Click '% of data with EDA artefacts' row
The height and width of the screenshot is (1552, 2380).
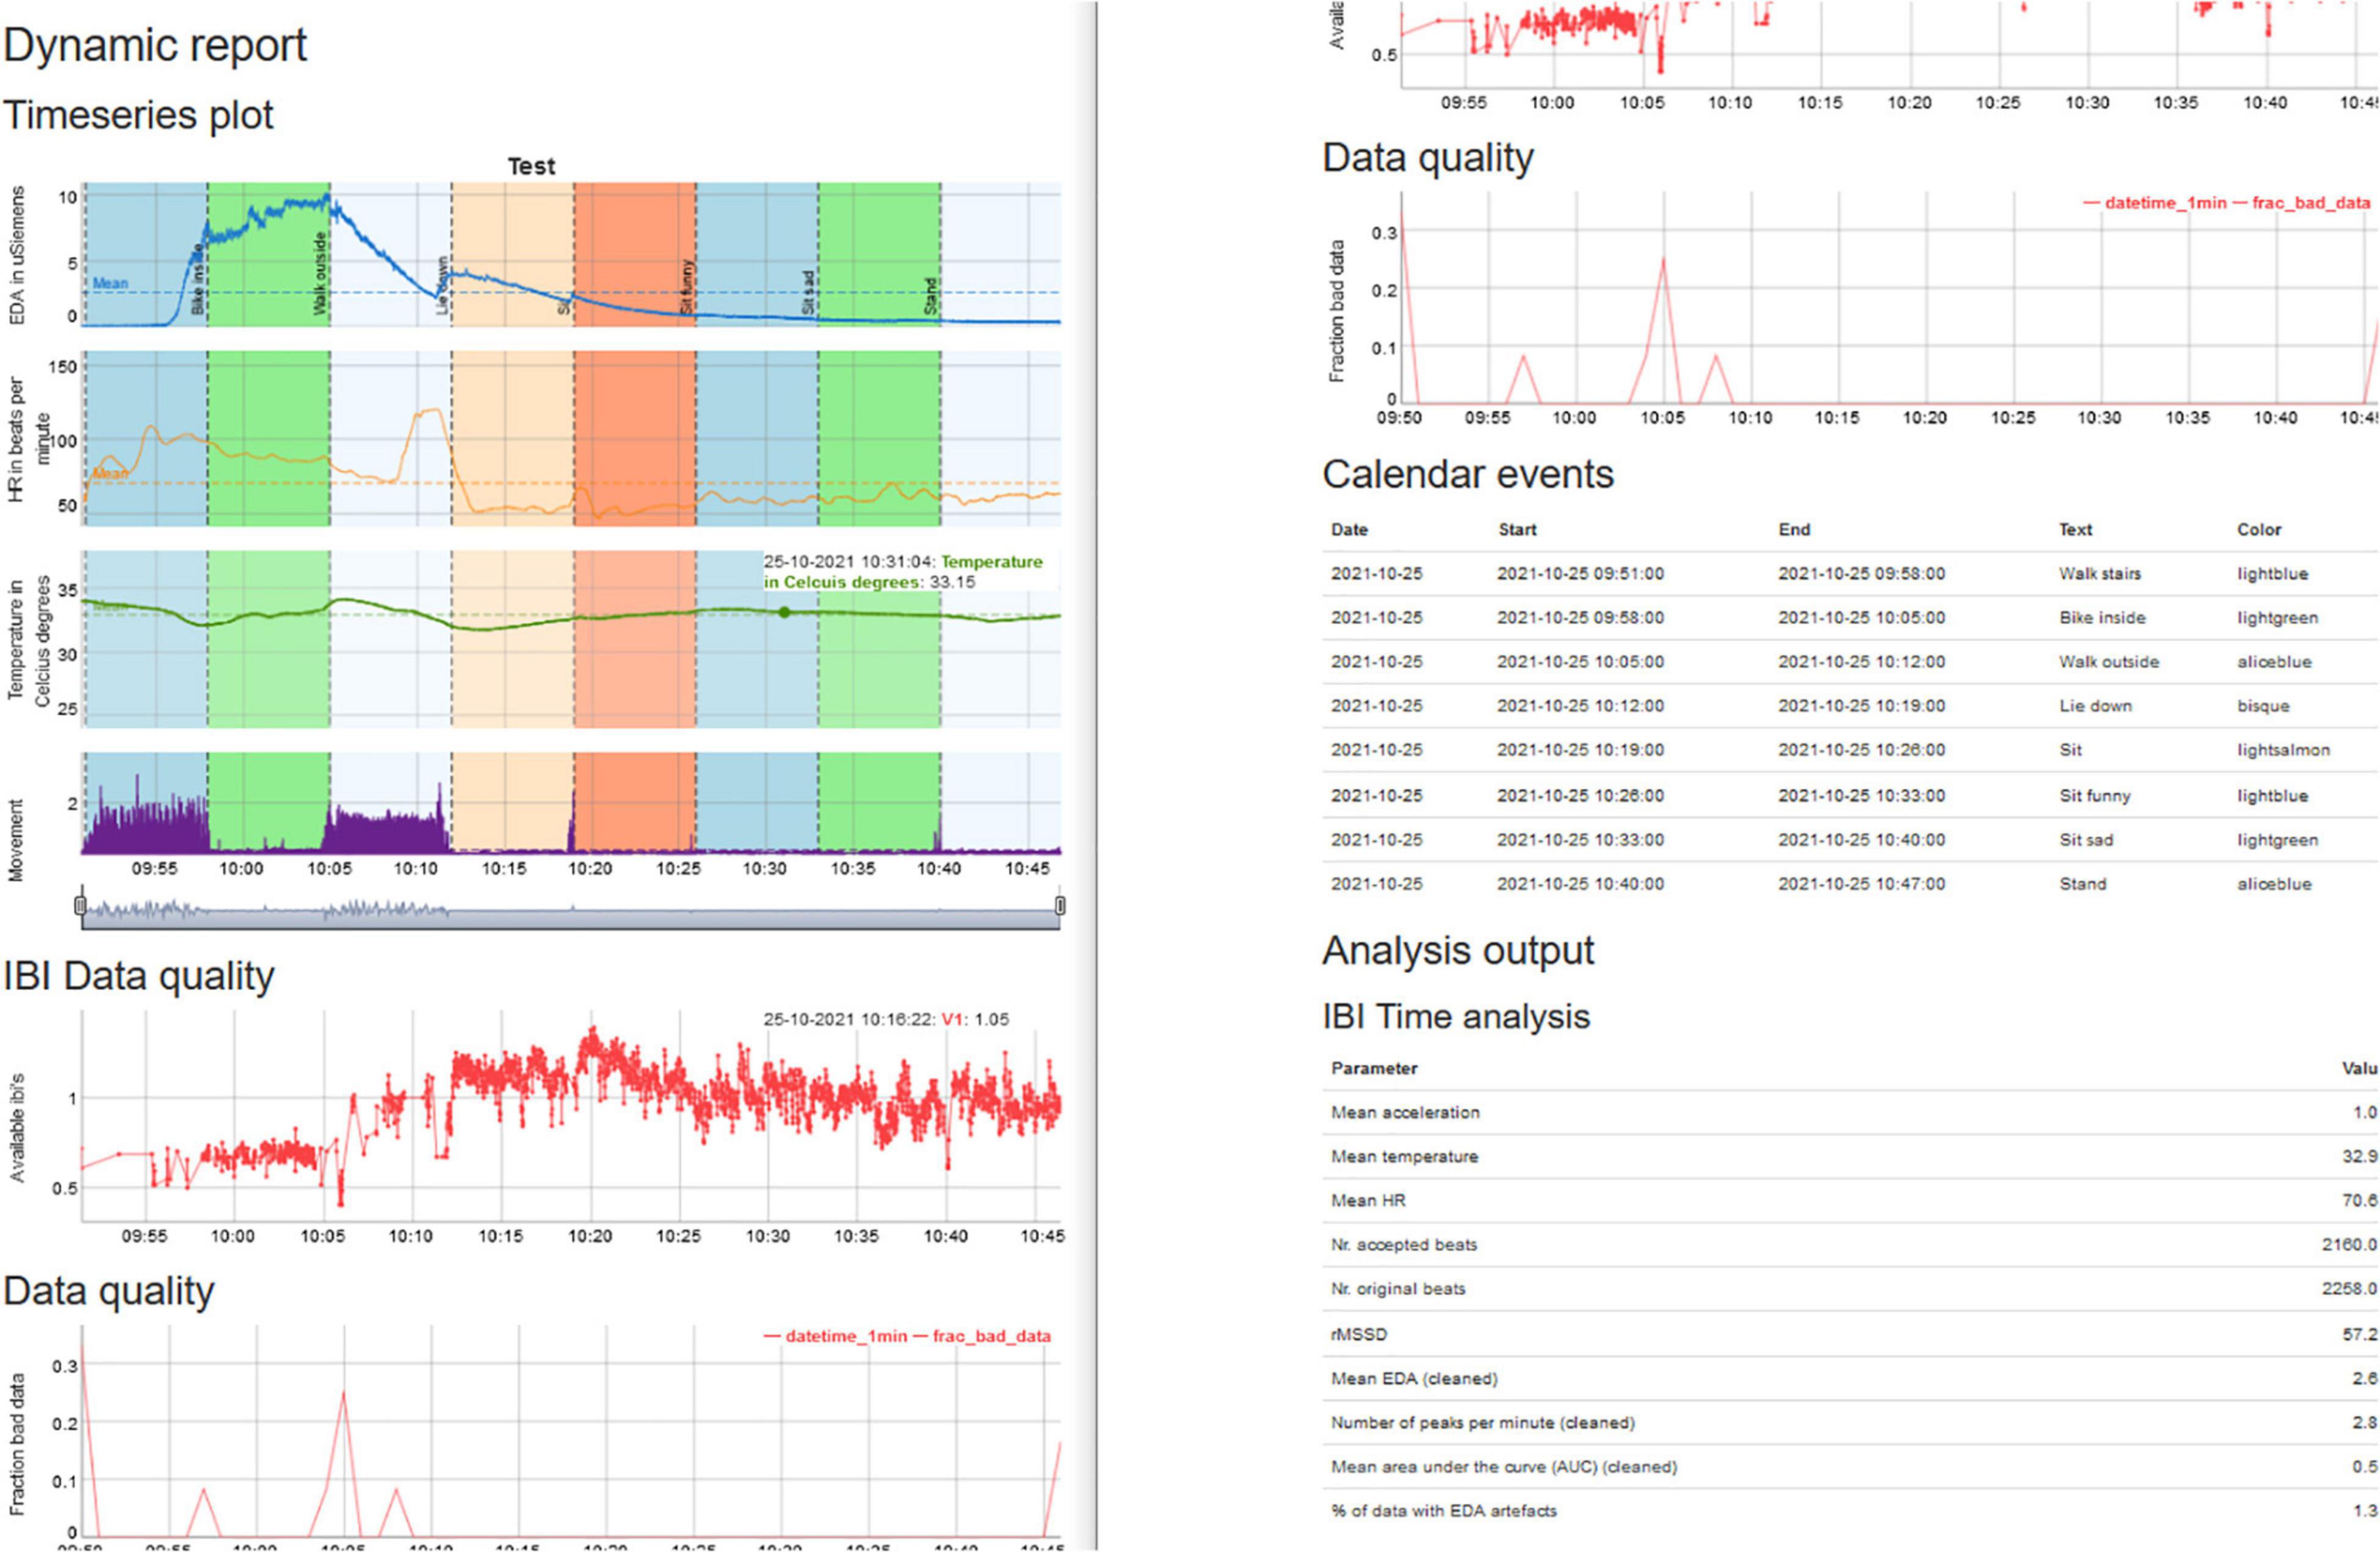pyautogui.click(x=1850, y=1510)
